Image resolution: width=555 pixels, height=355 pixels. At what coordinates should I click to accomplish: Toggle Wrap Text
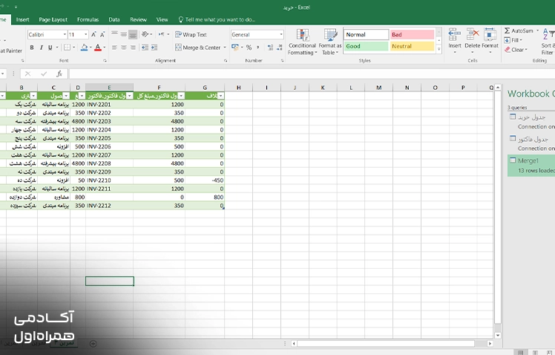point(191,34)
